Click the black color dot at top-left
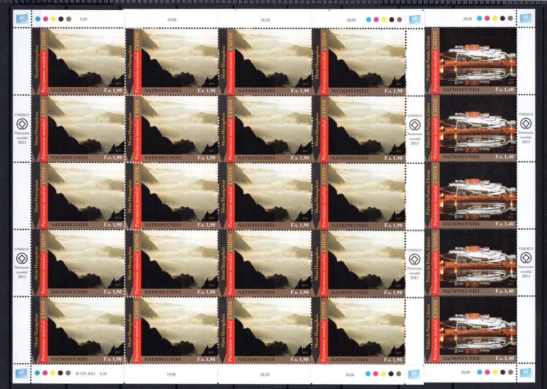This screenshot has width=547, height=389. [60, 19]
